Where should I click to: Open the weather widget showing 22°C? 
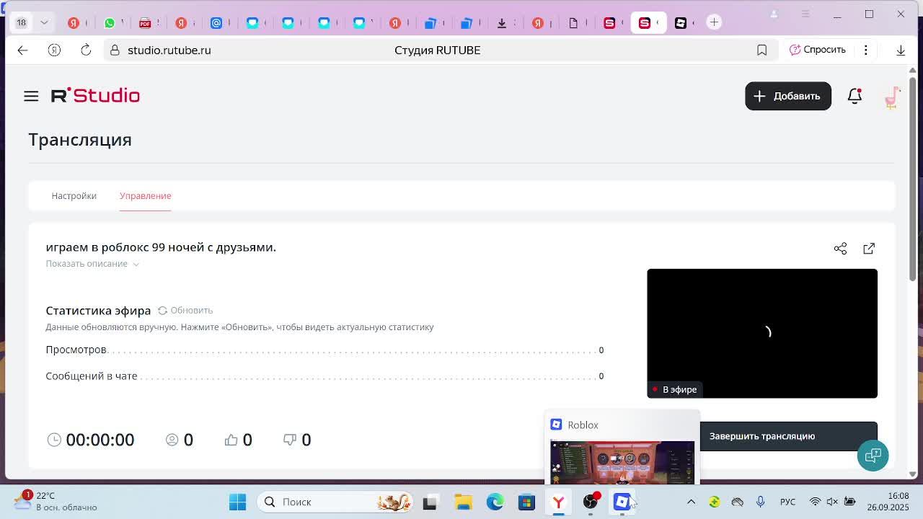(x=56, y=502)
